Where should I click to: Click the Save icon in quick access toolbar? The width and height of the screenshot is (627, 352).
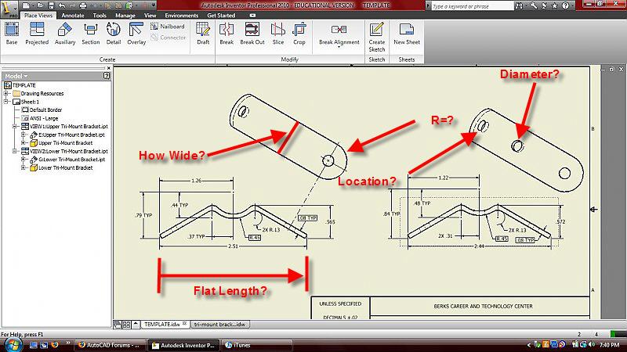tap(51, 5)
